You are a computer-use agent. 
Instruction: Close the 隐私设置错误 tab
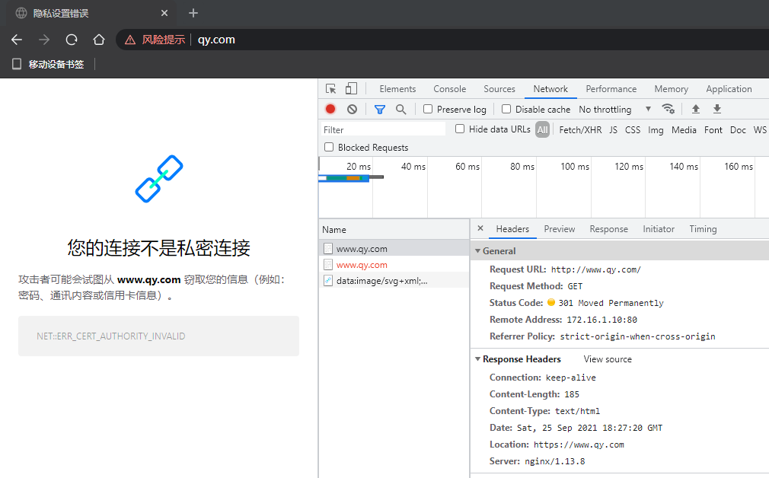coord(164,13)
